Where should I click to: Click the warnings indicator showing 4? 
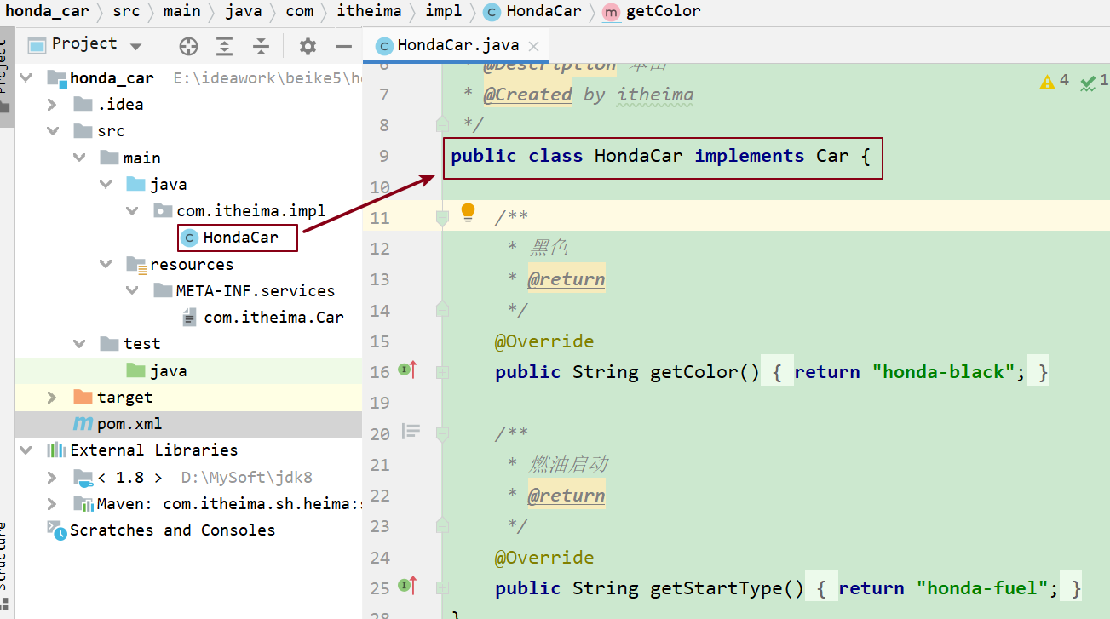tap(1055, 81)
